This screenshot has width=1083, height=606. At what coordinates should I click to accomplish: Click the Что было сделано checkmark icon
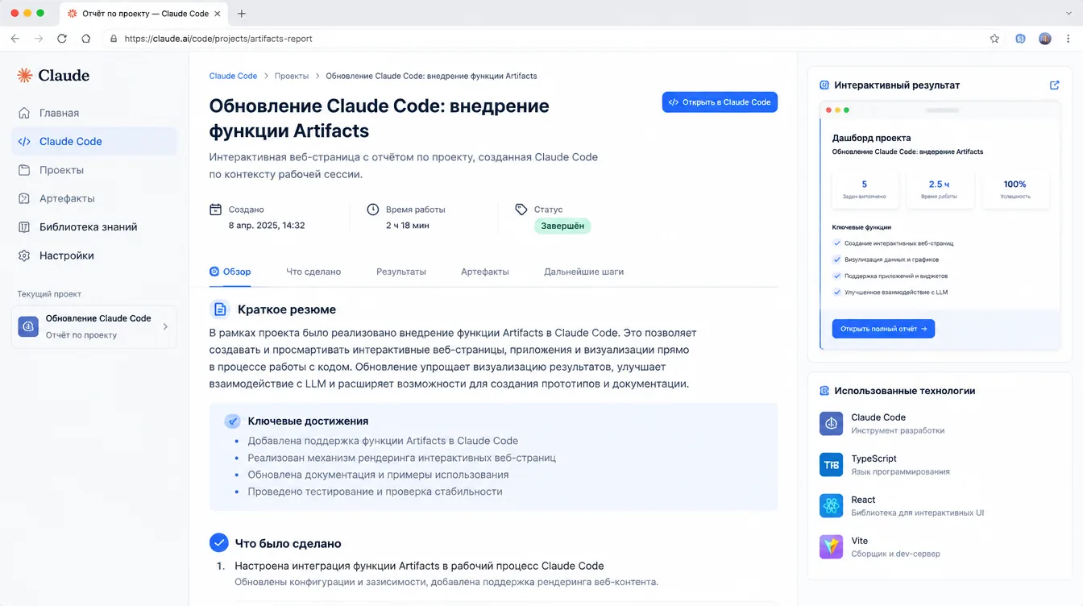click(x=218, y=542)
